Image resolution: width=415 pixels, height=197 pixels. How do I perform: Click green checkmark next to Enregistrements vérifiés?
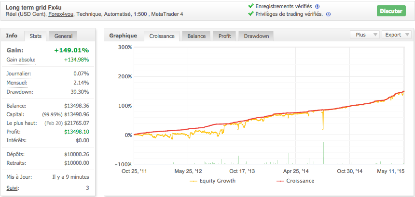point(250,6)
